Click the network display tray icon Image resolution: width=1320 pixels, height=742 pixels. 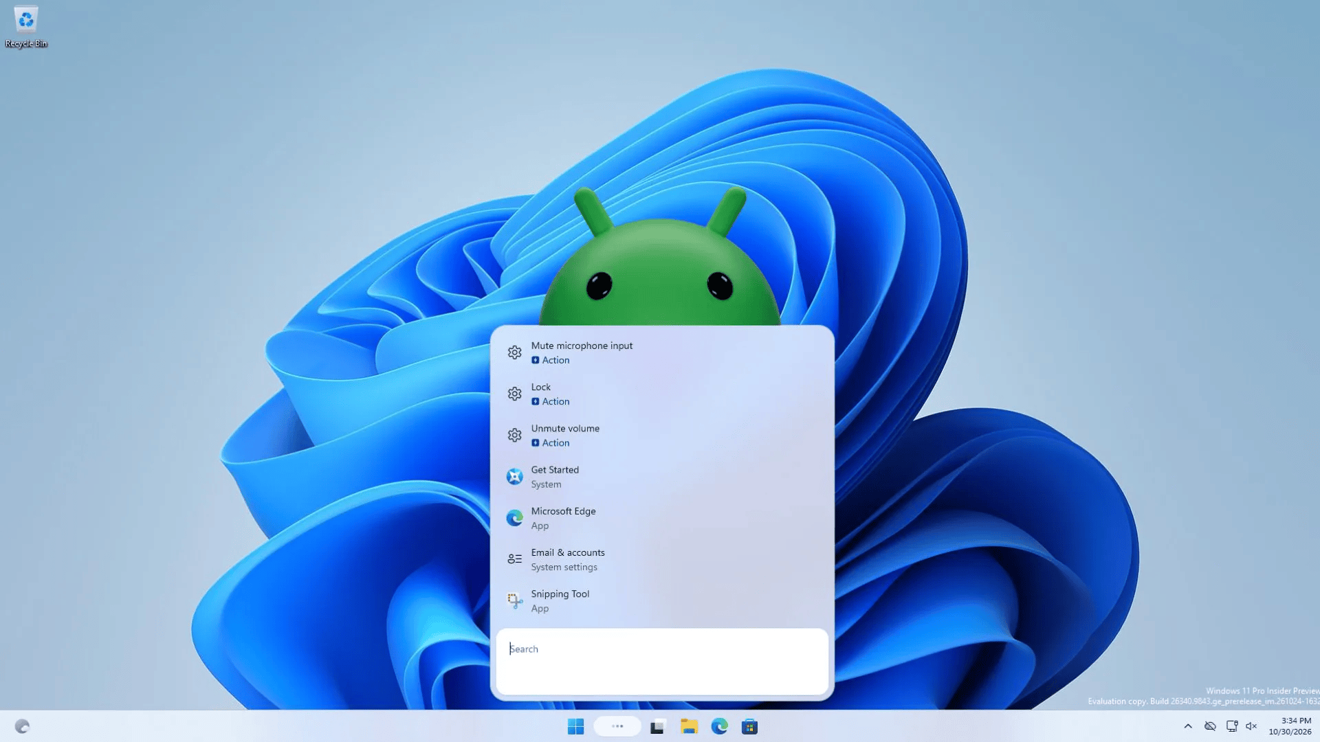(1232, 726)
